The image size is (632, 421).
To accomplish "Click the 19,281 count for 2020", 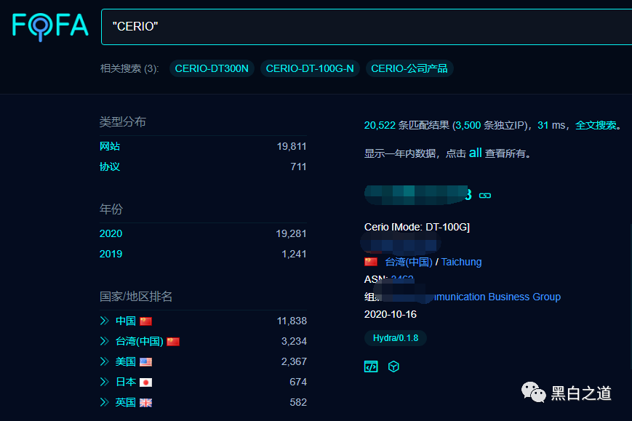I will (x=291, y=233).
